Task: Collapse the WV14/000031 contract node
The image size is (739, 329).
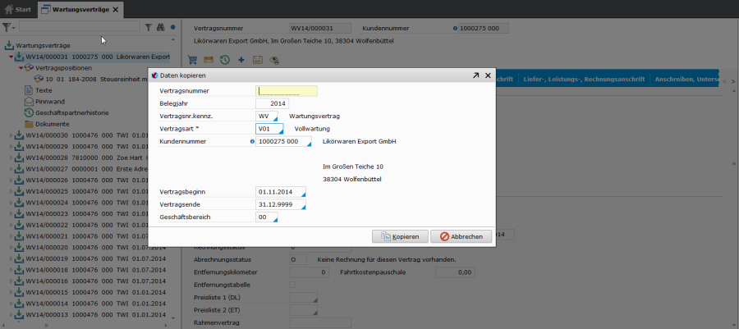Action: coord(11,57)
